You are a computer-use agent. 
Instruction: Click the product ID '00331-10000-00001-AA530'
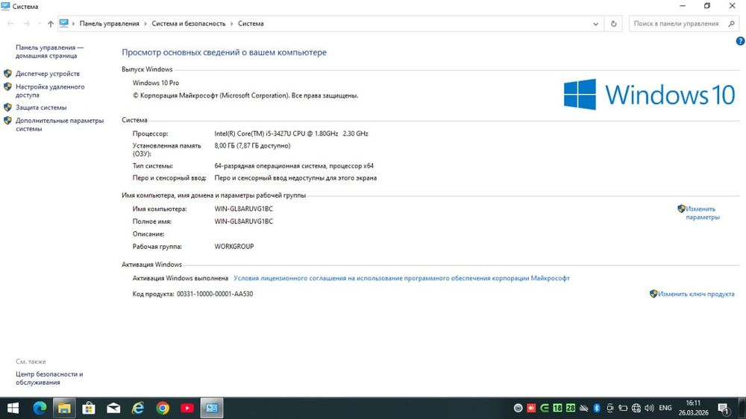215,294
